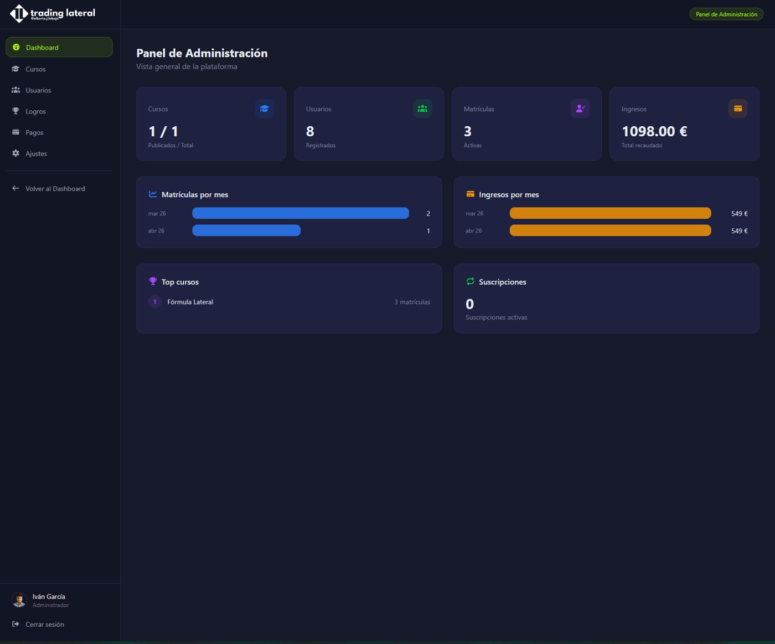This screenshot has width=775, height=644.
Task: Click the orange card icon on Ingresos card
Action: (738, 109)
